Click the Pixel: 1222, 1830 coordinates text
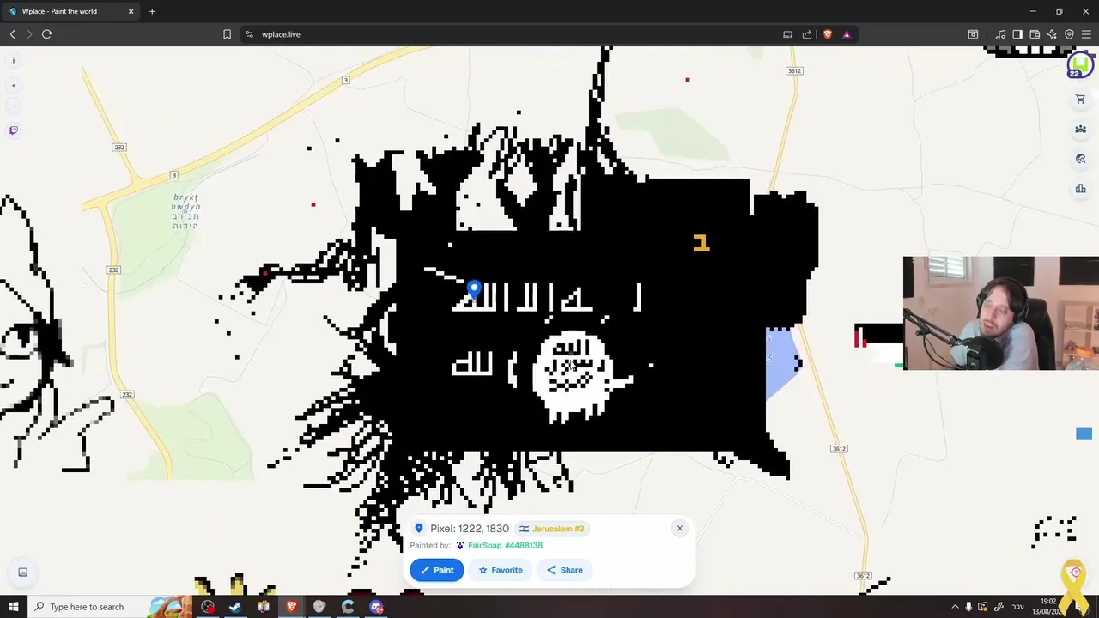Viewport: 1099px width, 618px height. pos(469,529)
